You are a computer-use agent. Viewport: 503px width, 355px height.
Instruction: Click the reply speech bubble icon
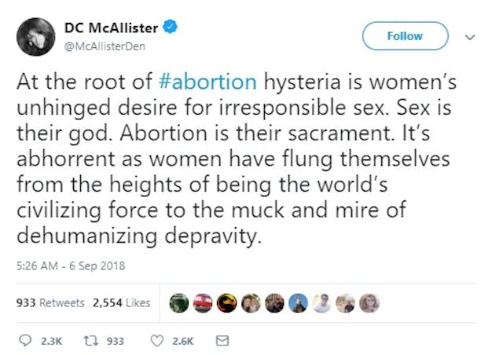tap(24, 341)
